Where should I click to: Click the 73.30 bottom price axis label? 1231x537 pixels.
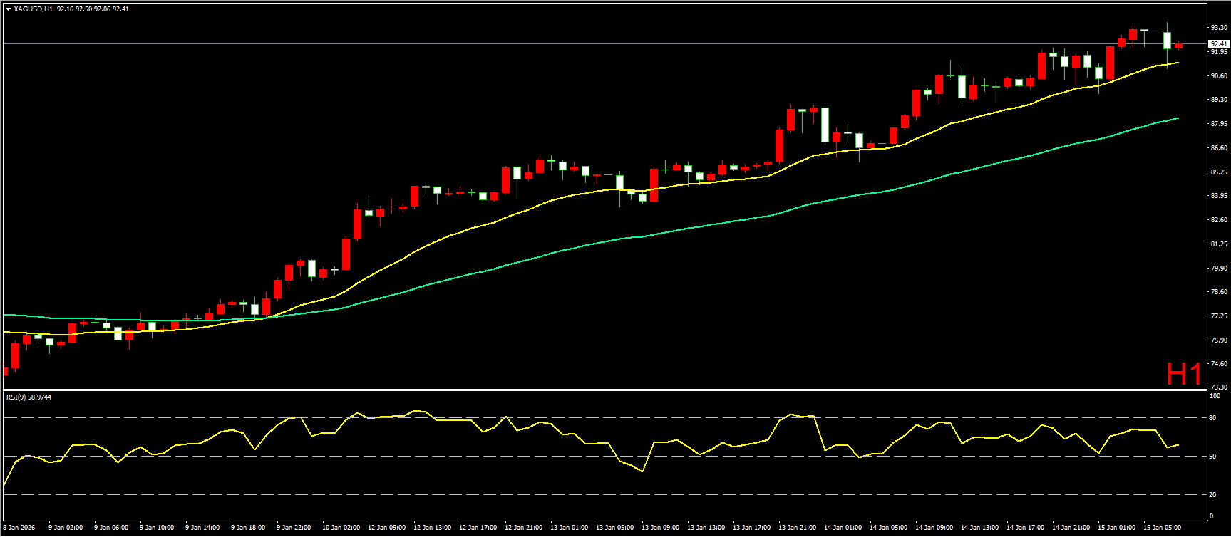[1219, 387]
